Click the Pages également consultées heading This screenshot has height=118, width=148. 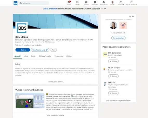(x=117, y=47)
